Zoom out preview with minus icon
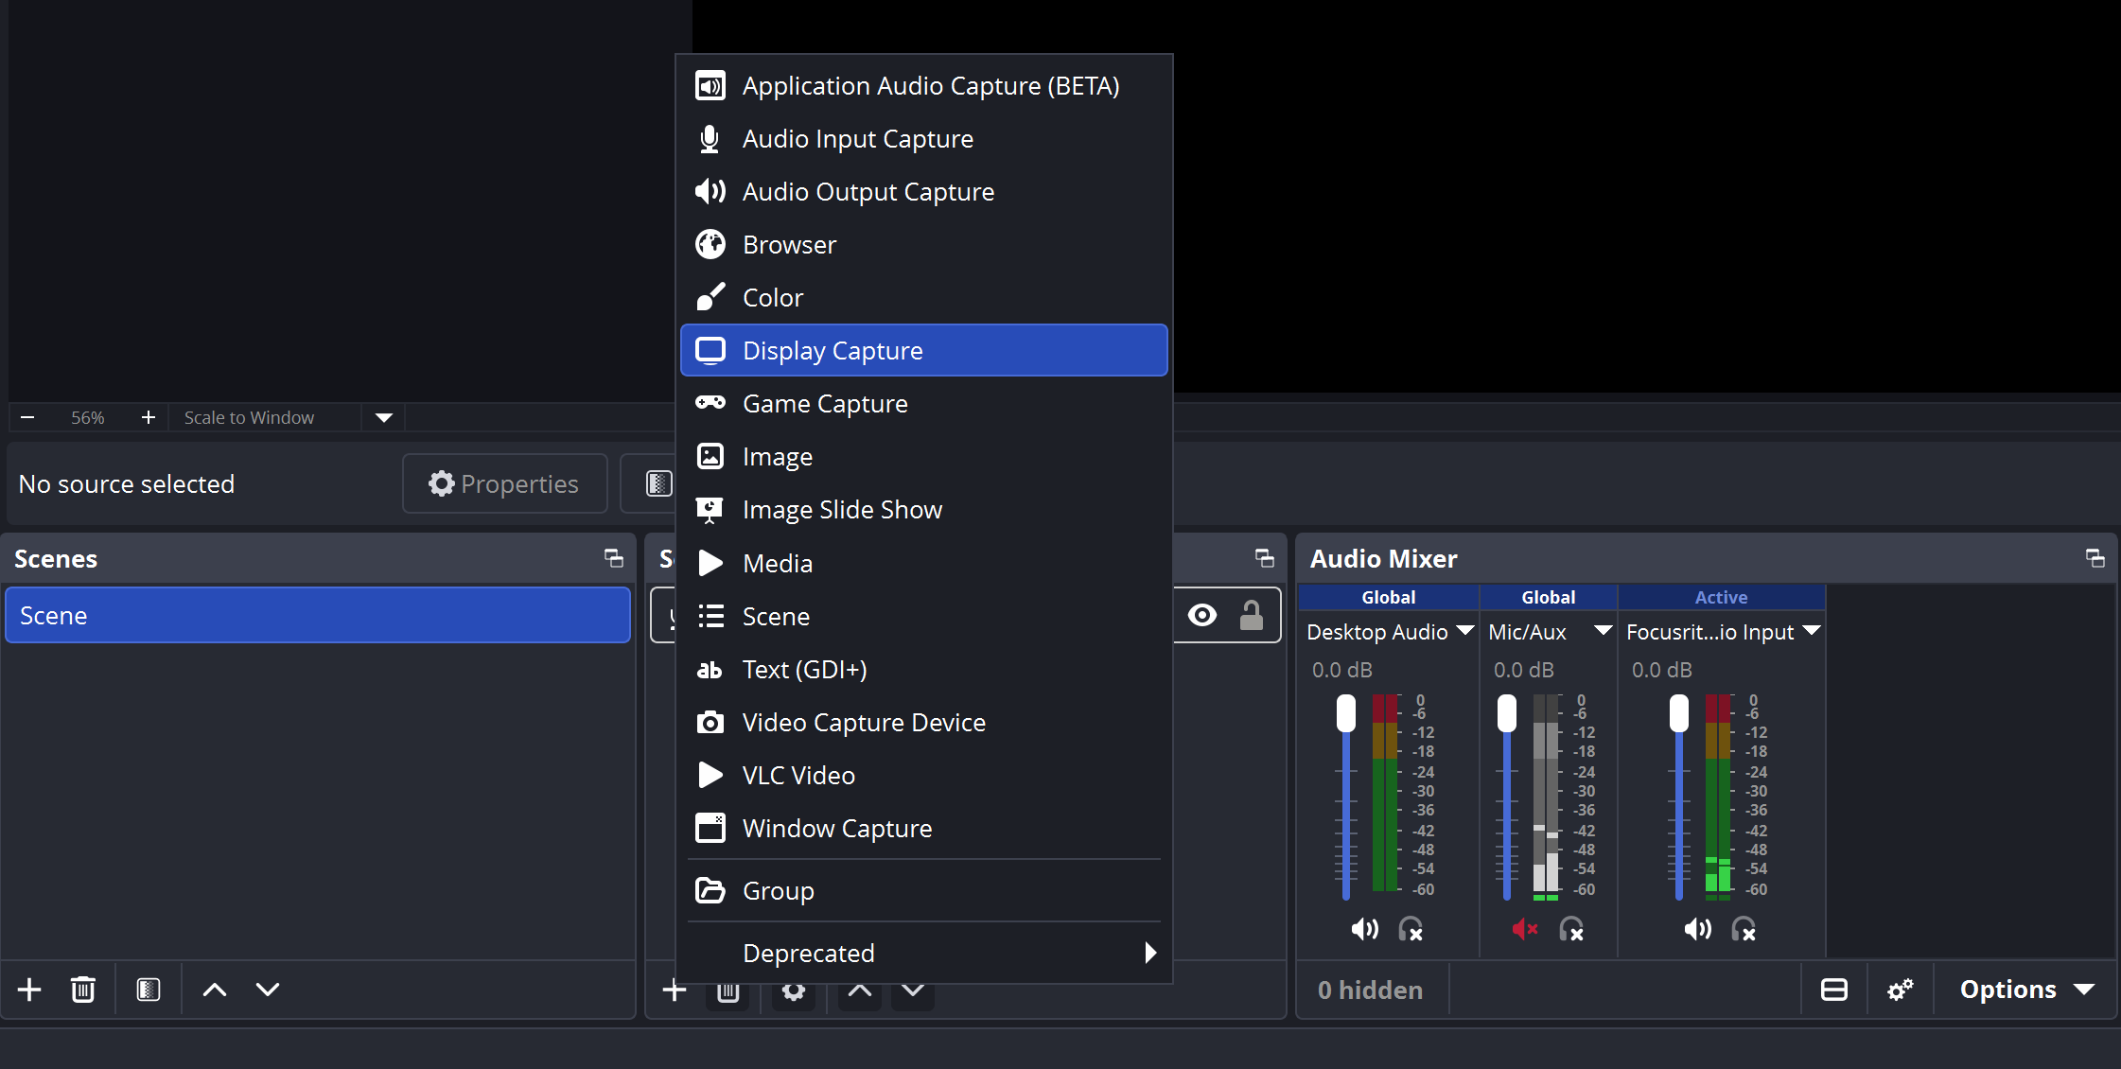This screenshot has height=1069, width=2121. [27, 417]
